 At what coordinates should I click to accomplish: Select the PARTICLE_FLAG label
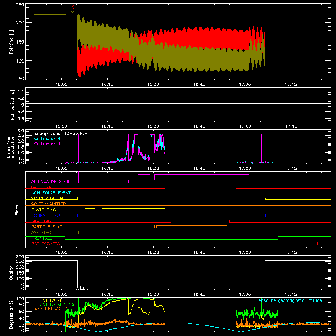pyautogui.click(x=47, y=227)
